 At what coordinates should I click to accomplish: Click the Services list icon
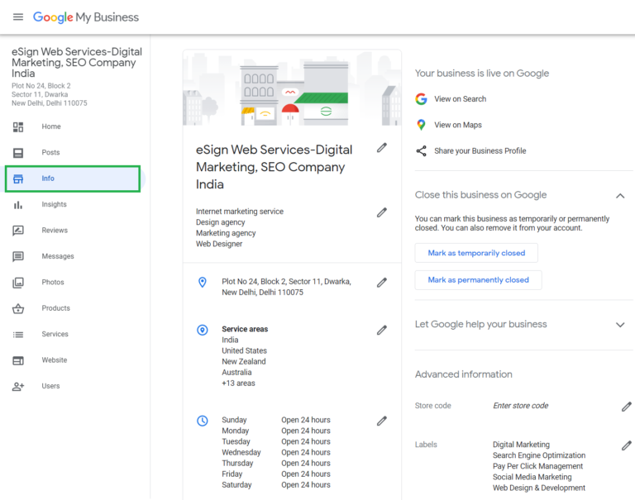click(x=18, y=335)
